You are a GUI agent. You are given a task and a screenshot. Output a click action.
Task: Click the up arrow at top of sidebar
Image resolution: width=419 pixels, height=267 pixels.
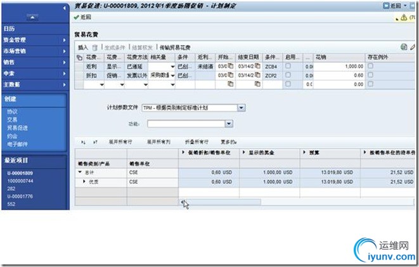tap(32, 17)
